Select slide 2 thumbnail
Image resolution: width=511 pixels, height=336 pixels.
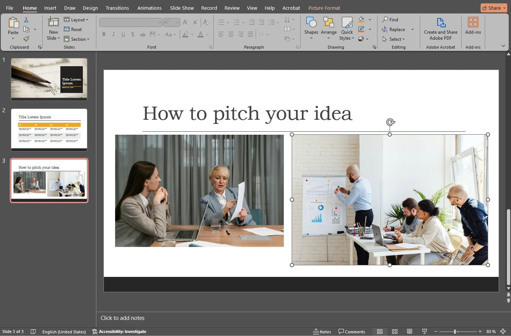coord(49,130)
